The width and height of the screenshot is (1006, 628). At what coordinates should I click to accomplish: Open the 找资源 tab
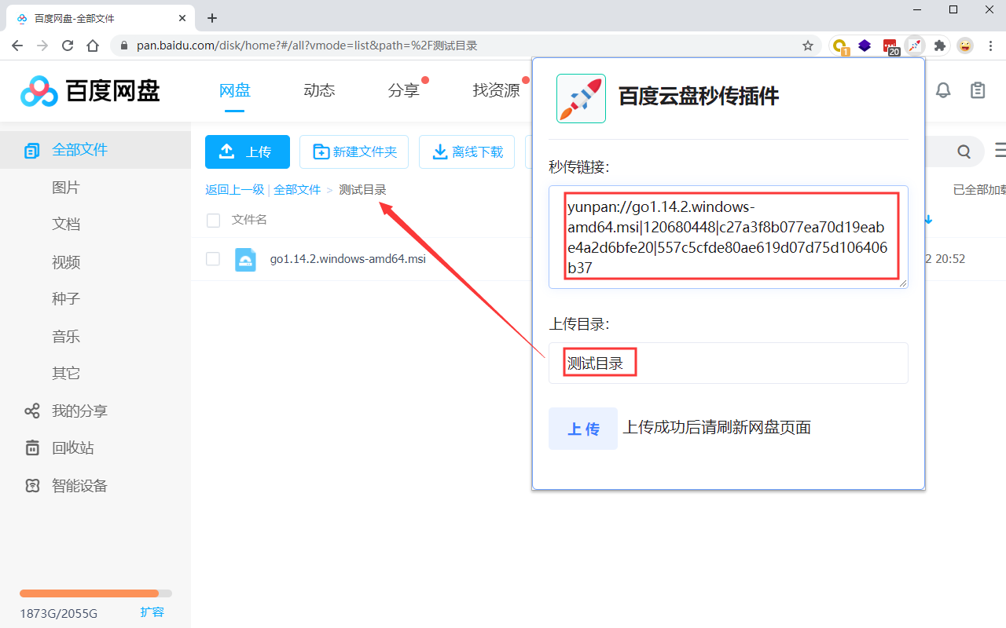pyautogui.click(x=496, y=90)
